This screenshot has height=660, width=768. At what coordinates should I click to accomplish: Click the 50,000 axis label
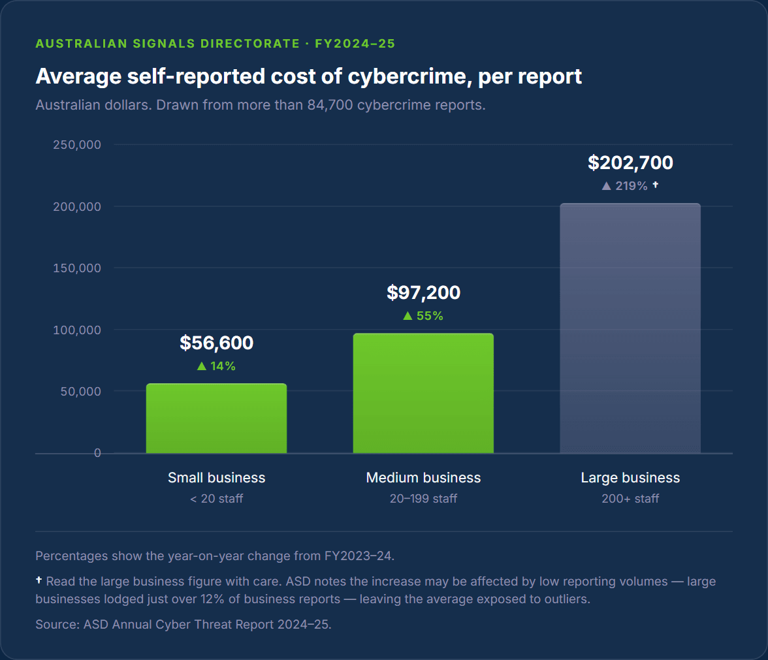[x=81, y=391]
